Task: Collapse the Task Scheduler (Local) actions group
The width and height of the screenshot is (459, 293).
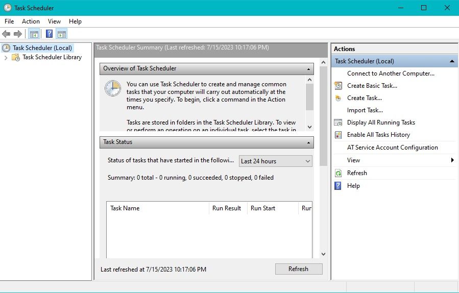Action: pyautogui.click(x=452, y=61)
